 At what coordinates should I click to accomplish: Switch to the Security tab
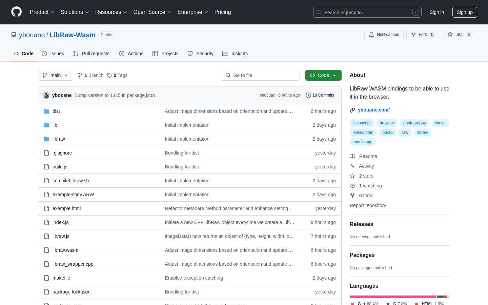[201, 54]
